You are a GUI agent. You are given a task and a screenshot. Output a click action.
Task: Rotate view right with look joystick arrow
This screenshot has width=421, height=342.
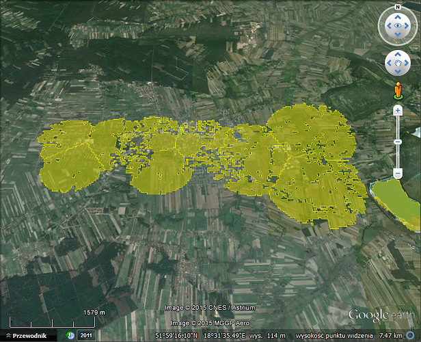(407, 26)
